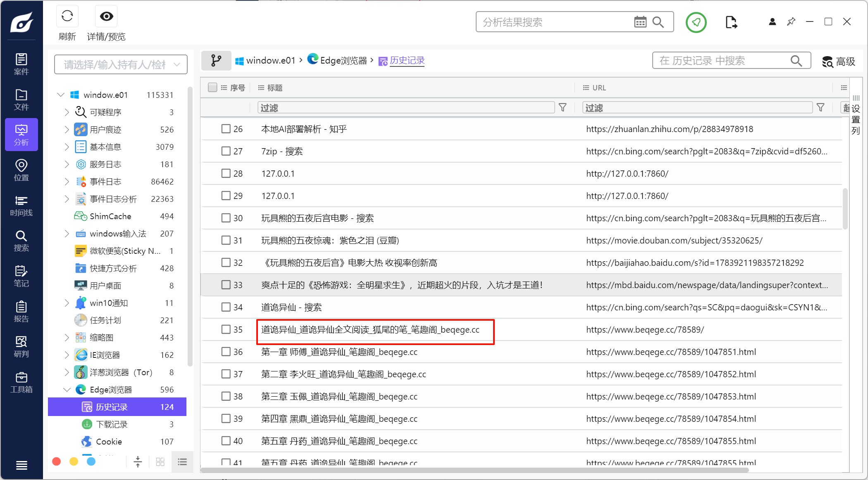Viewport: 868px width, 480px height.
Task: Select the 任务计划 tree item
Action: tap(117, 320)
